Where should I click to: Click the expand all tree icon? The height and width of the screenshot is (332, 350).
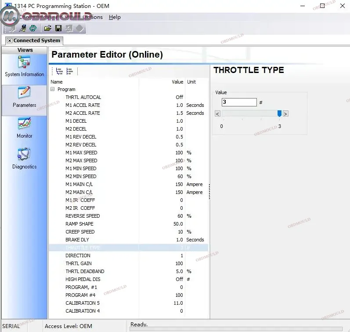(59, 71)
